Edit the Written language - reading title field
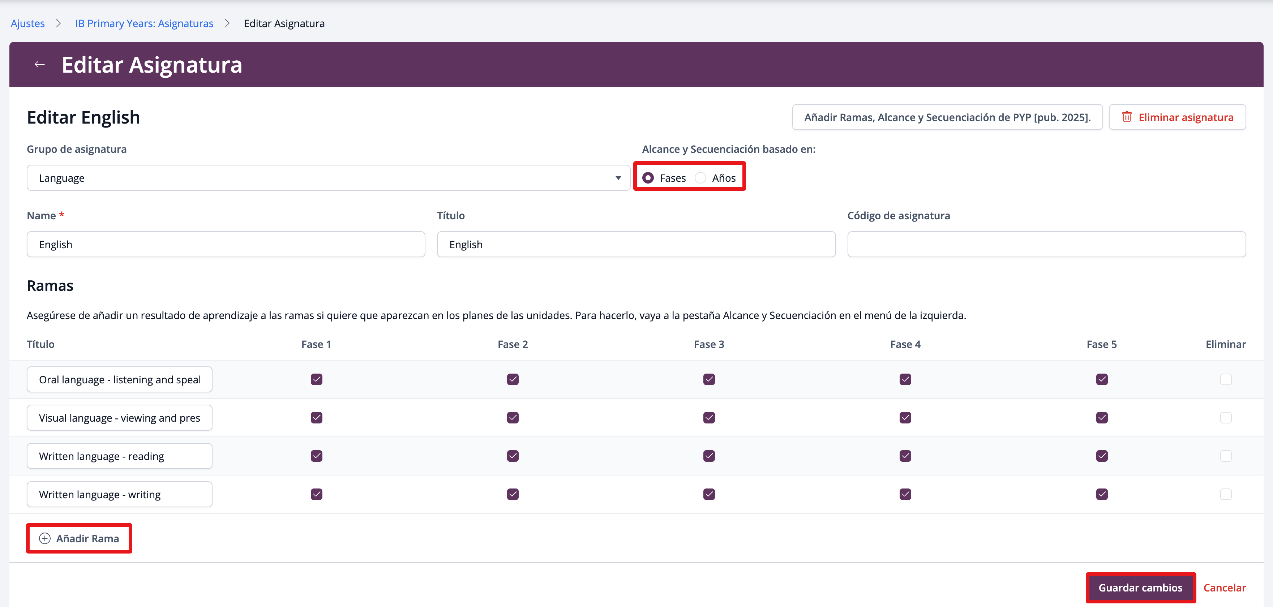Image resolution: width=1273 pixels, height=607 pixels. [120, 456]
